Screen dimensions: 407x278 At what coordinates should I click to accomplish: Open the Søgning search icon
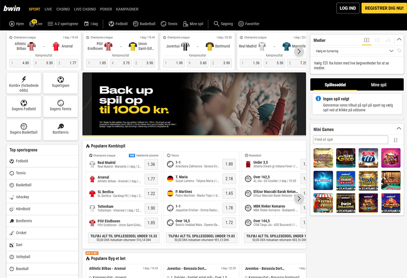pyautogui.click(x=217, y=24)
